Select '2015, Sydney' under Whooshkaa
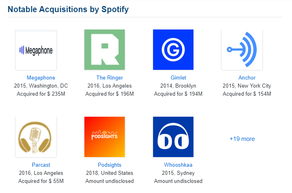292x193 pixels. pyautogui.click(x=178, y=173)
